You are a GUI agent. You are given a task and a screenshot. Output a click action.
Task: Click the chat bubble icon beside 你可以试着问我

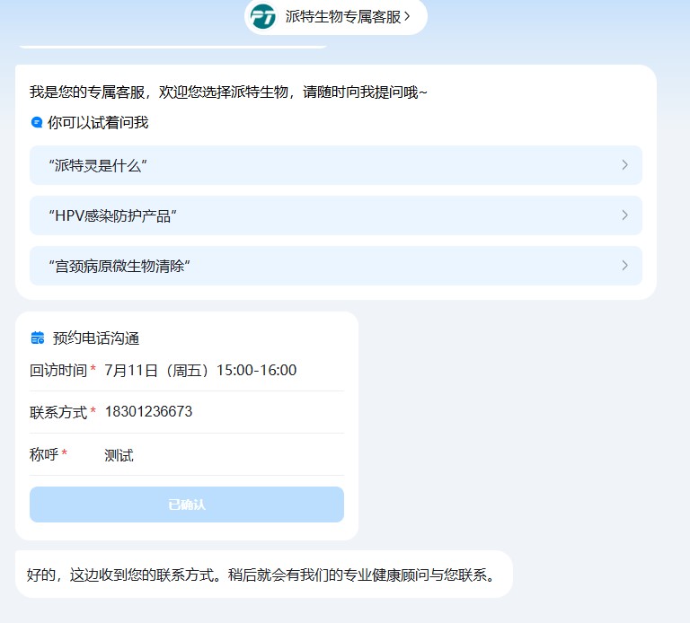click(37, 122)
